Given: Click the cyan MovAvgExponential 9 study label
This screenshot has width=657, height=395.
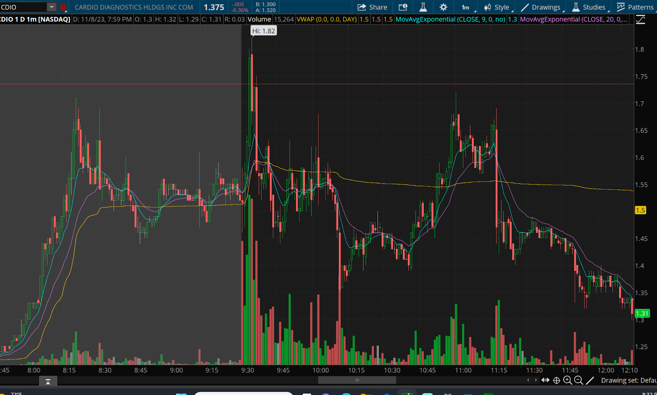Looking at the screenshot, I should 450,19.
